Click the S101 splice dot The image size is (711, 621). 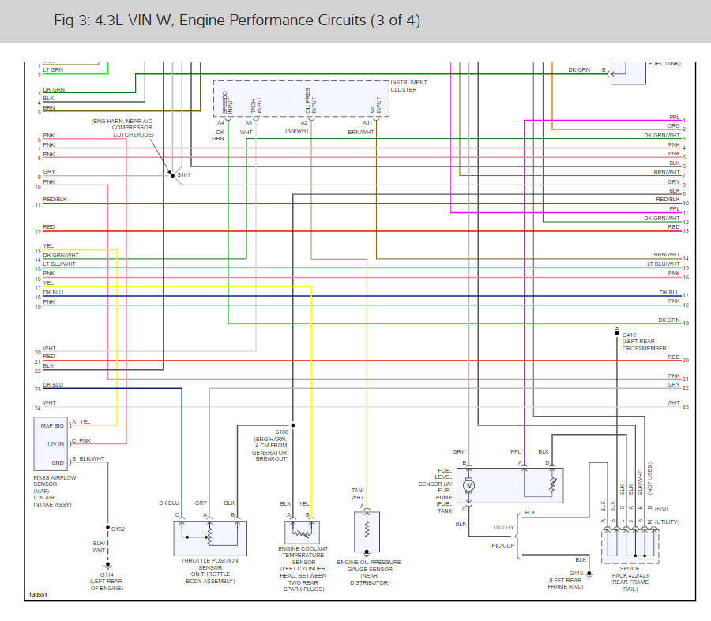tap(172, 175)
